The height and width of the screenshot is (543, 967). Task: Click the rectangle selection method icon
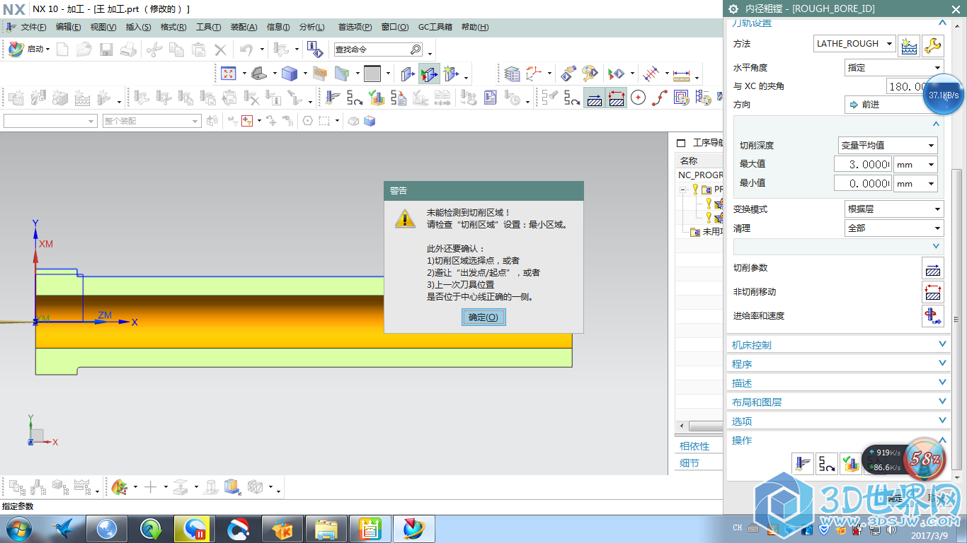pyautogui.click(x=324, y=121)
